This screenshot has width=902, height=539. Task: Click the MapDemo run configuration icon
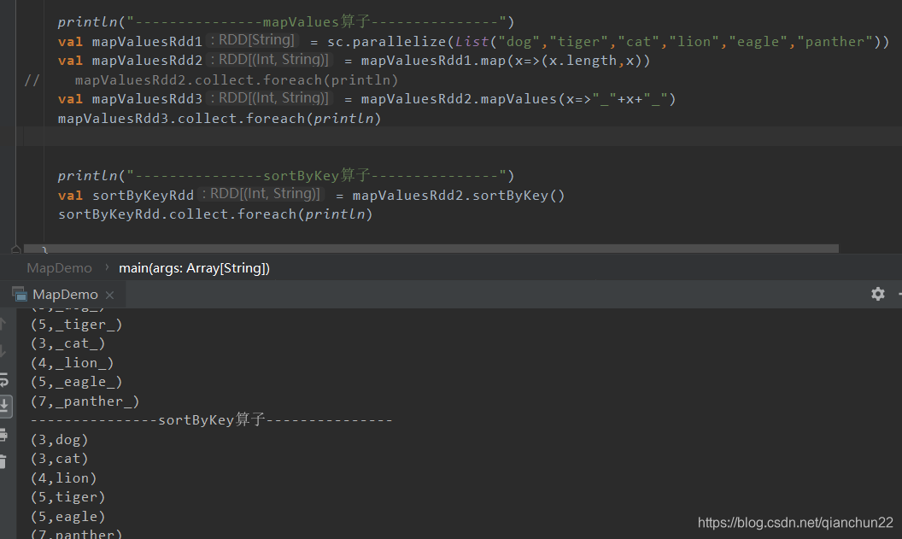tap(20, 295)
